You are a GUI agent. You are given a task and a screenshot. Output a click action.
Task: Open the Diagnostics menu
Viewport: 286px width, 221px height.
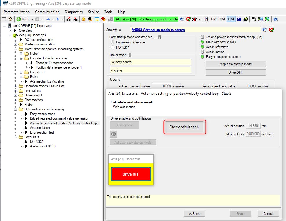click(x=74, y=12)
